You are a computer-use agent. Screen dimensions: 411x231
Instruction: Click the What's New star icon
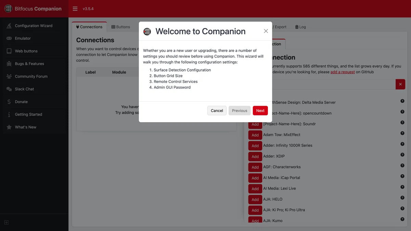pos(9,127)
